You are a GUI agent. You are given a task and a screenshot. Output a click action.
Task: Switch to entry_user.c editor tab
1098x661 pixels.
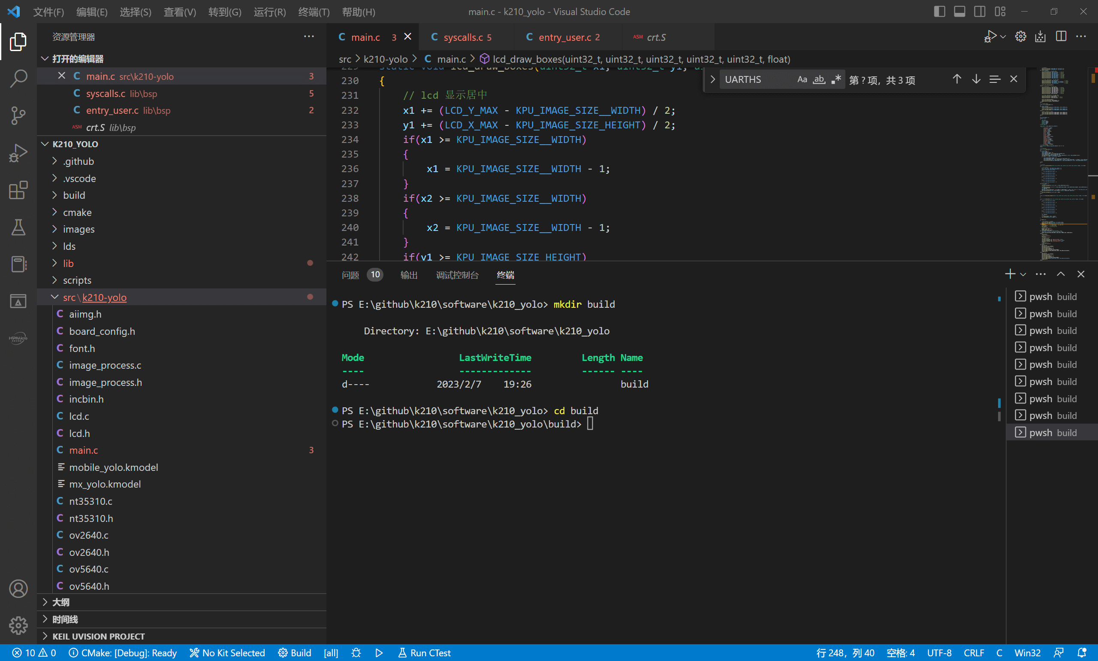pos(567,37)
